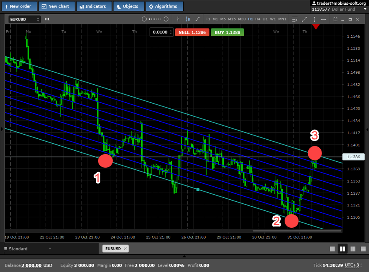Select the Fibonacci levels drawing tool
Image resolution: width=369 pixels, height=272 pixels.
295,19
